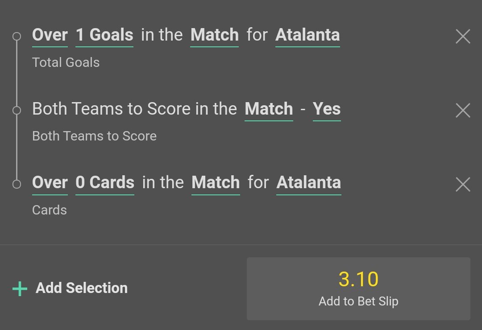Click the 'Total Goals' market label
The width and height of the screenshot is (482, 330).
(66, 62)
